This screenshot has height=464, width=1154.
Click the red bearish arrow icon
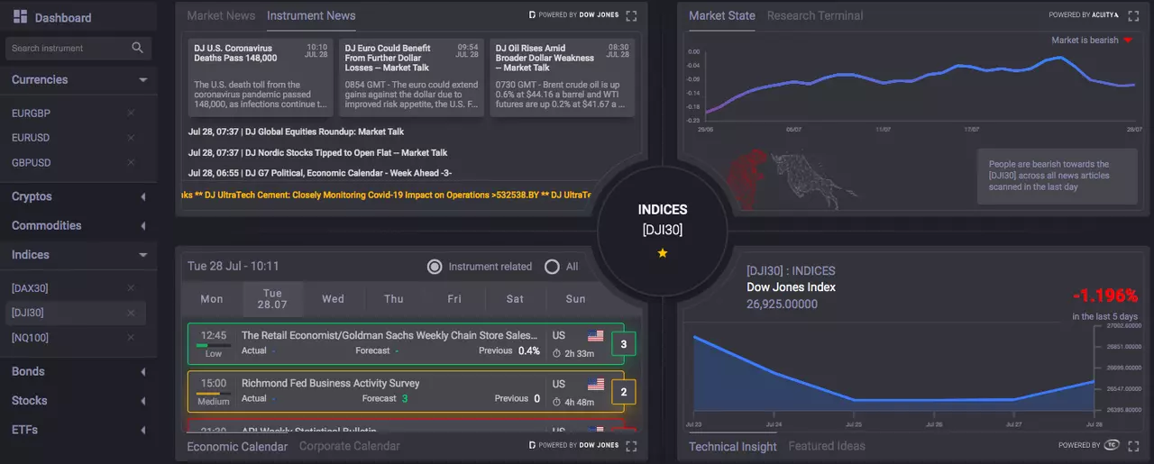[x=1128, y=41]
